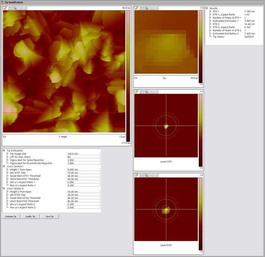Click the Tip Qualification title bar icon

tap(2, 2)
